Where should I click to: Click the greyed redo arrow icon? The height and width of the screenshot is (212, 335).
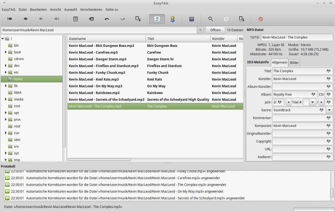tap(123, 19)
